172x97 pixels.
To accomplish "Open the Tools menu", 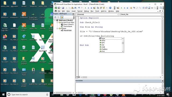I will pos(97,11).
